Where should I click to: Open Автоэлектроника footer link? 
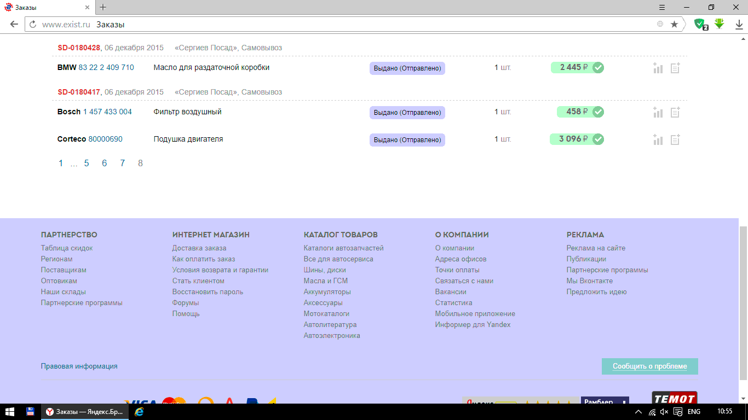(332, 335)
